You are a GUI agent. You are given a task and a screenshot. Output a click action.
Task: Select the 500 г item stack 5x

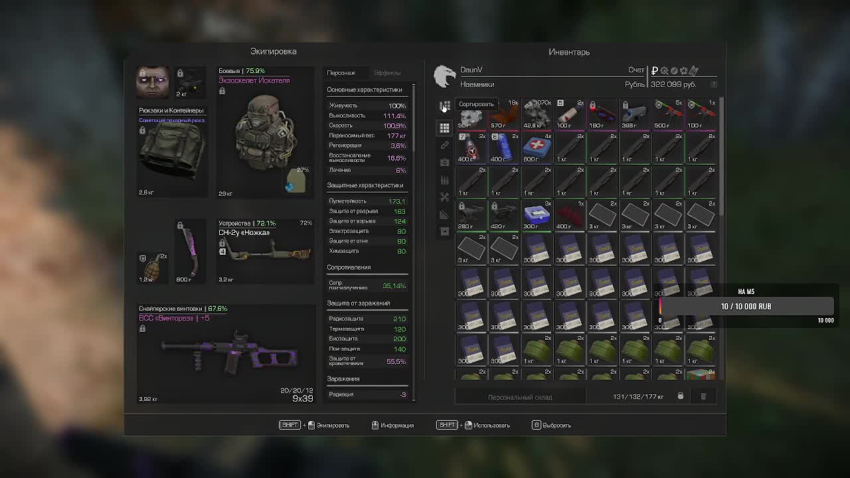pos(667,114)
